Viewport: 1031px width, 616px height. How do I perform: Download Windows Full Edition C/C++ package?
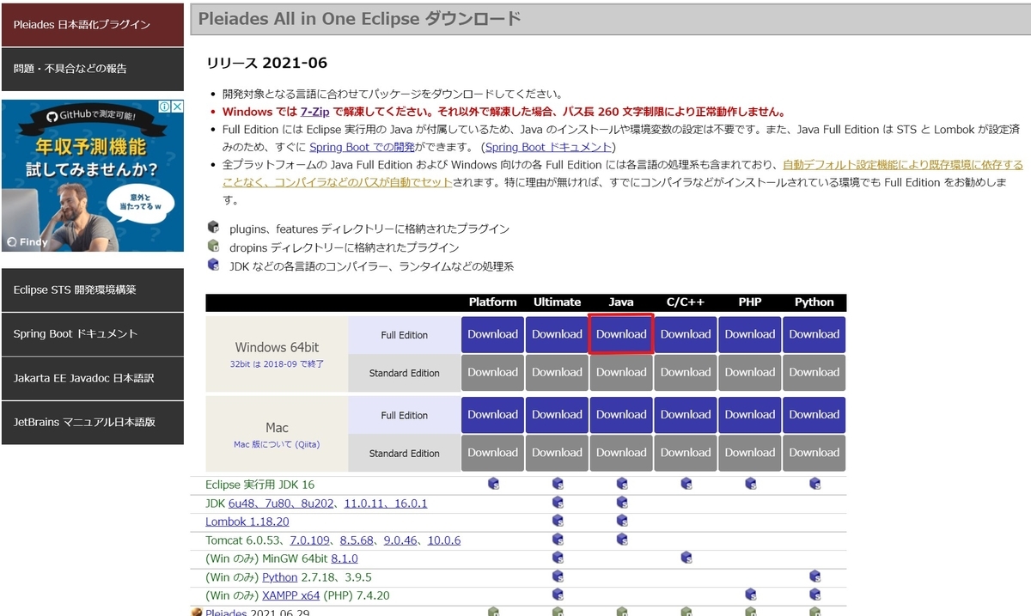(x=686, y=334)
